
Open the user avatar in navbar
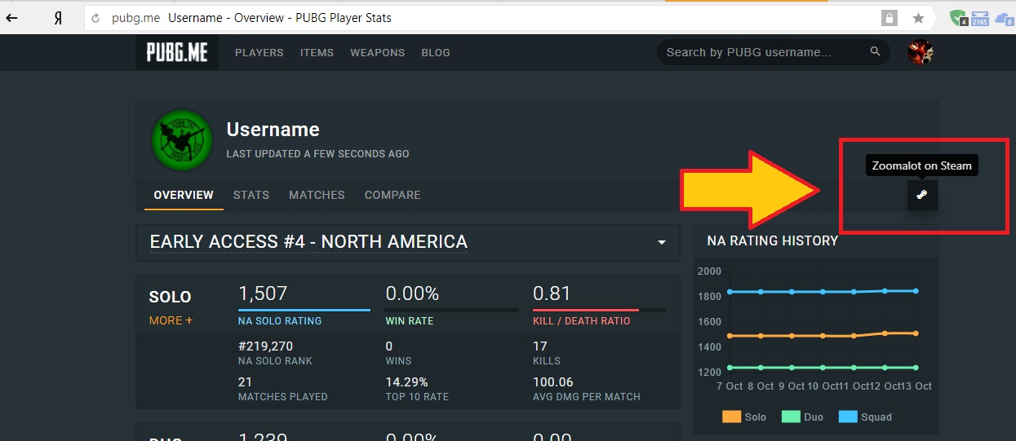[x=921, y=52]
